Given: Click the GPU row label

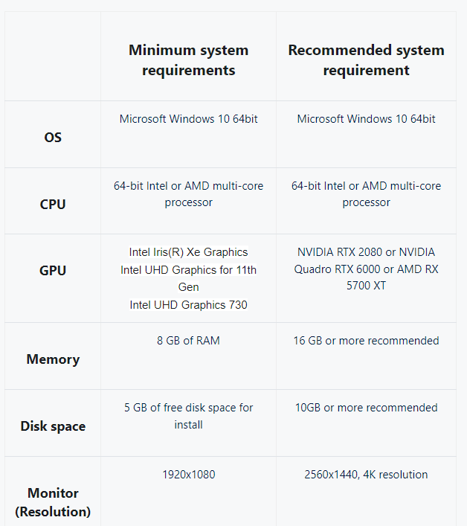Looking at the screenshot, I should click(x=53, y=271).
